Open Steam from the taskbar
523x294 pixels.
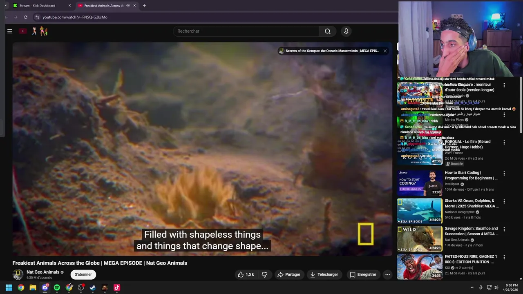coord(93,287)
